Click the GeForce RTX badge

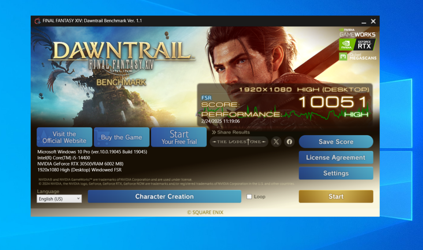357,45
